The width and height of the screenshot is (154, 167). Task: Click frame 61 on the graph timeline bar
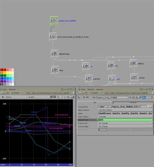click(46, 165)
